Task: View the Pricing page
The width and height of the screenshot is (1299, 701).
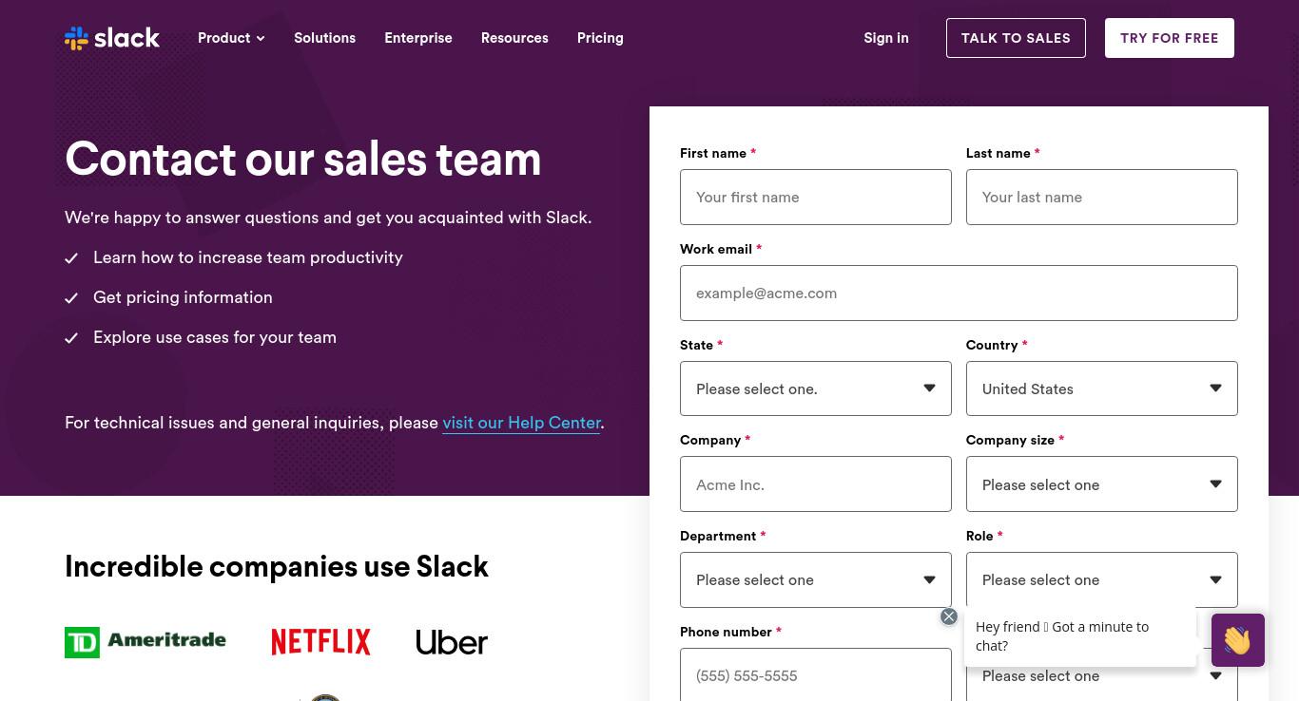Action: pos(600,38)
